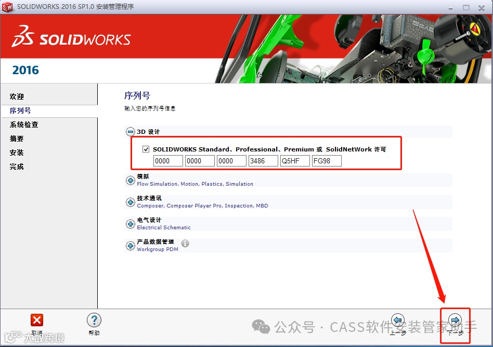Image resolution: width=493 pixels, height=347 pixels.
Task: Click the second serial number field
Action: (x=200, y=161)
